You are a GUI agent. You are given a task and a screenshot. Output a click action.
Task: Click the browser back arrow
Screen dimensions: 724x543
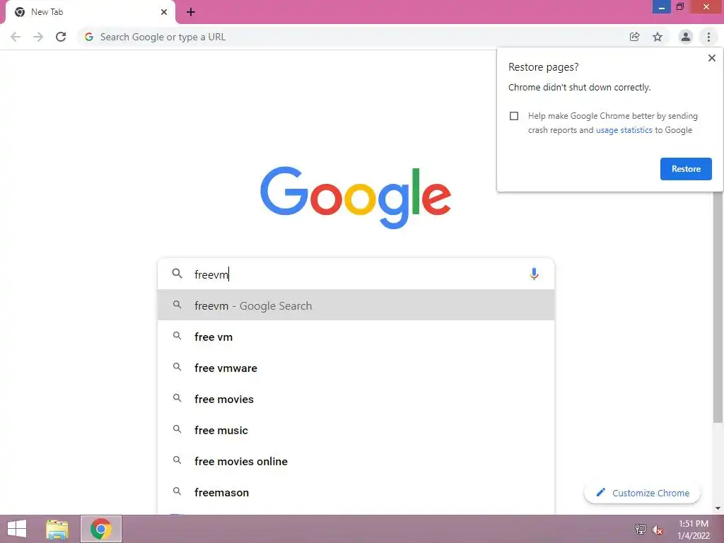click(16, 37)
